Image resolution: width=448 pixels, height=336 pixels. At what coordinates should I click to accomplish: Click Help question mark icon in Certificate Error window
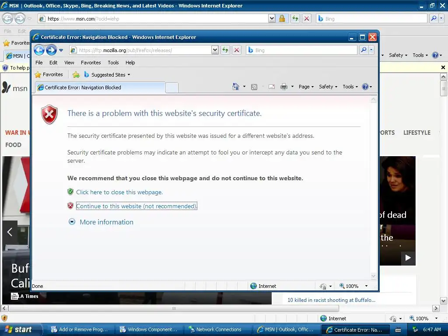pyautogui.click(x=365, y=87)
